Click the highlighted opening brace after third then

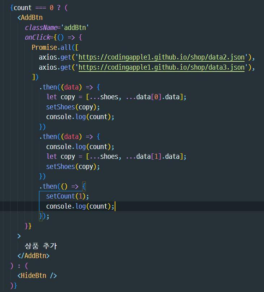(x=84, y=186)
